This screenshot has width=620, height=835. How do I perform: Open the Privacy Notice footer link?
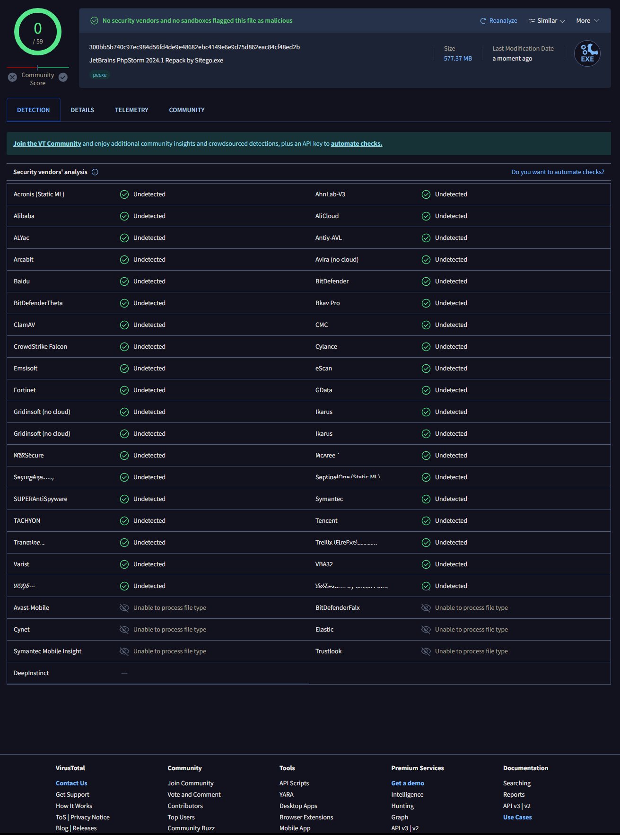coord(90,817)
